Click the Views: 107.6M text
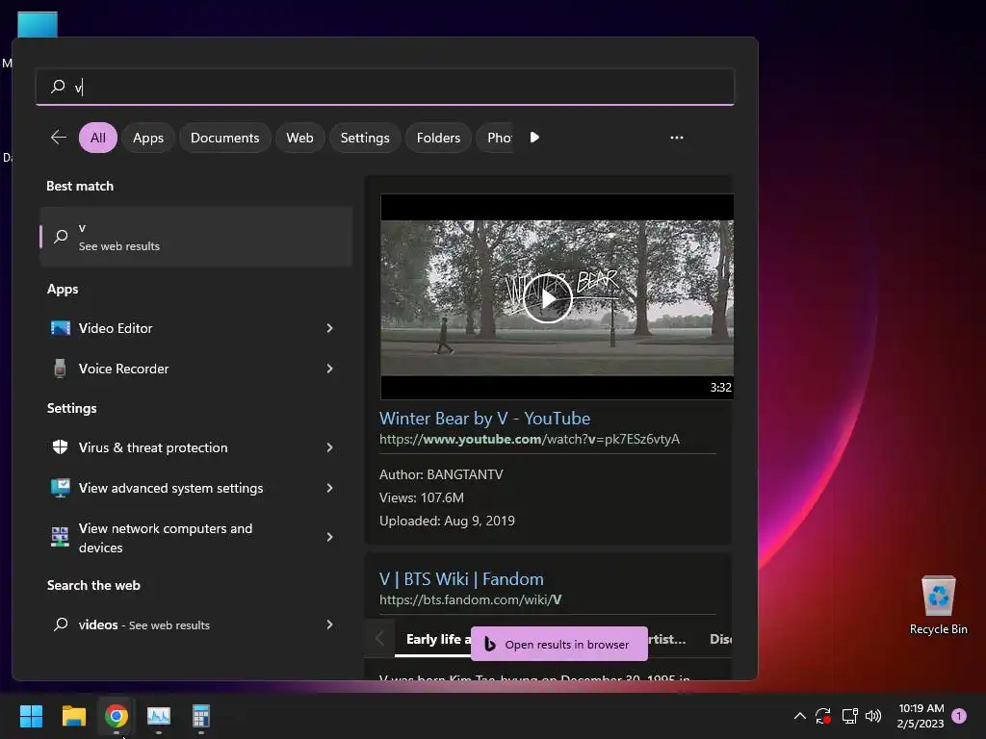Image resolution: width=986 pixels, height=739 pixels. 422,497
